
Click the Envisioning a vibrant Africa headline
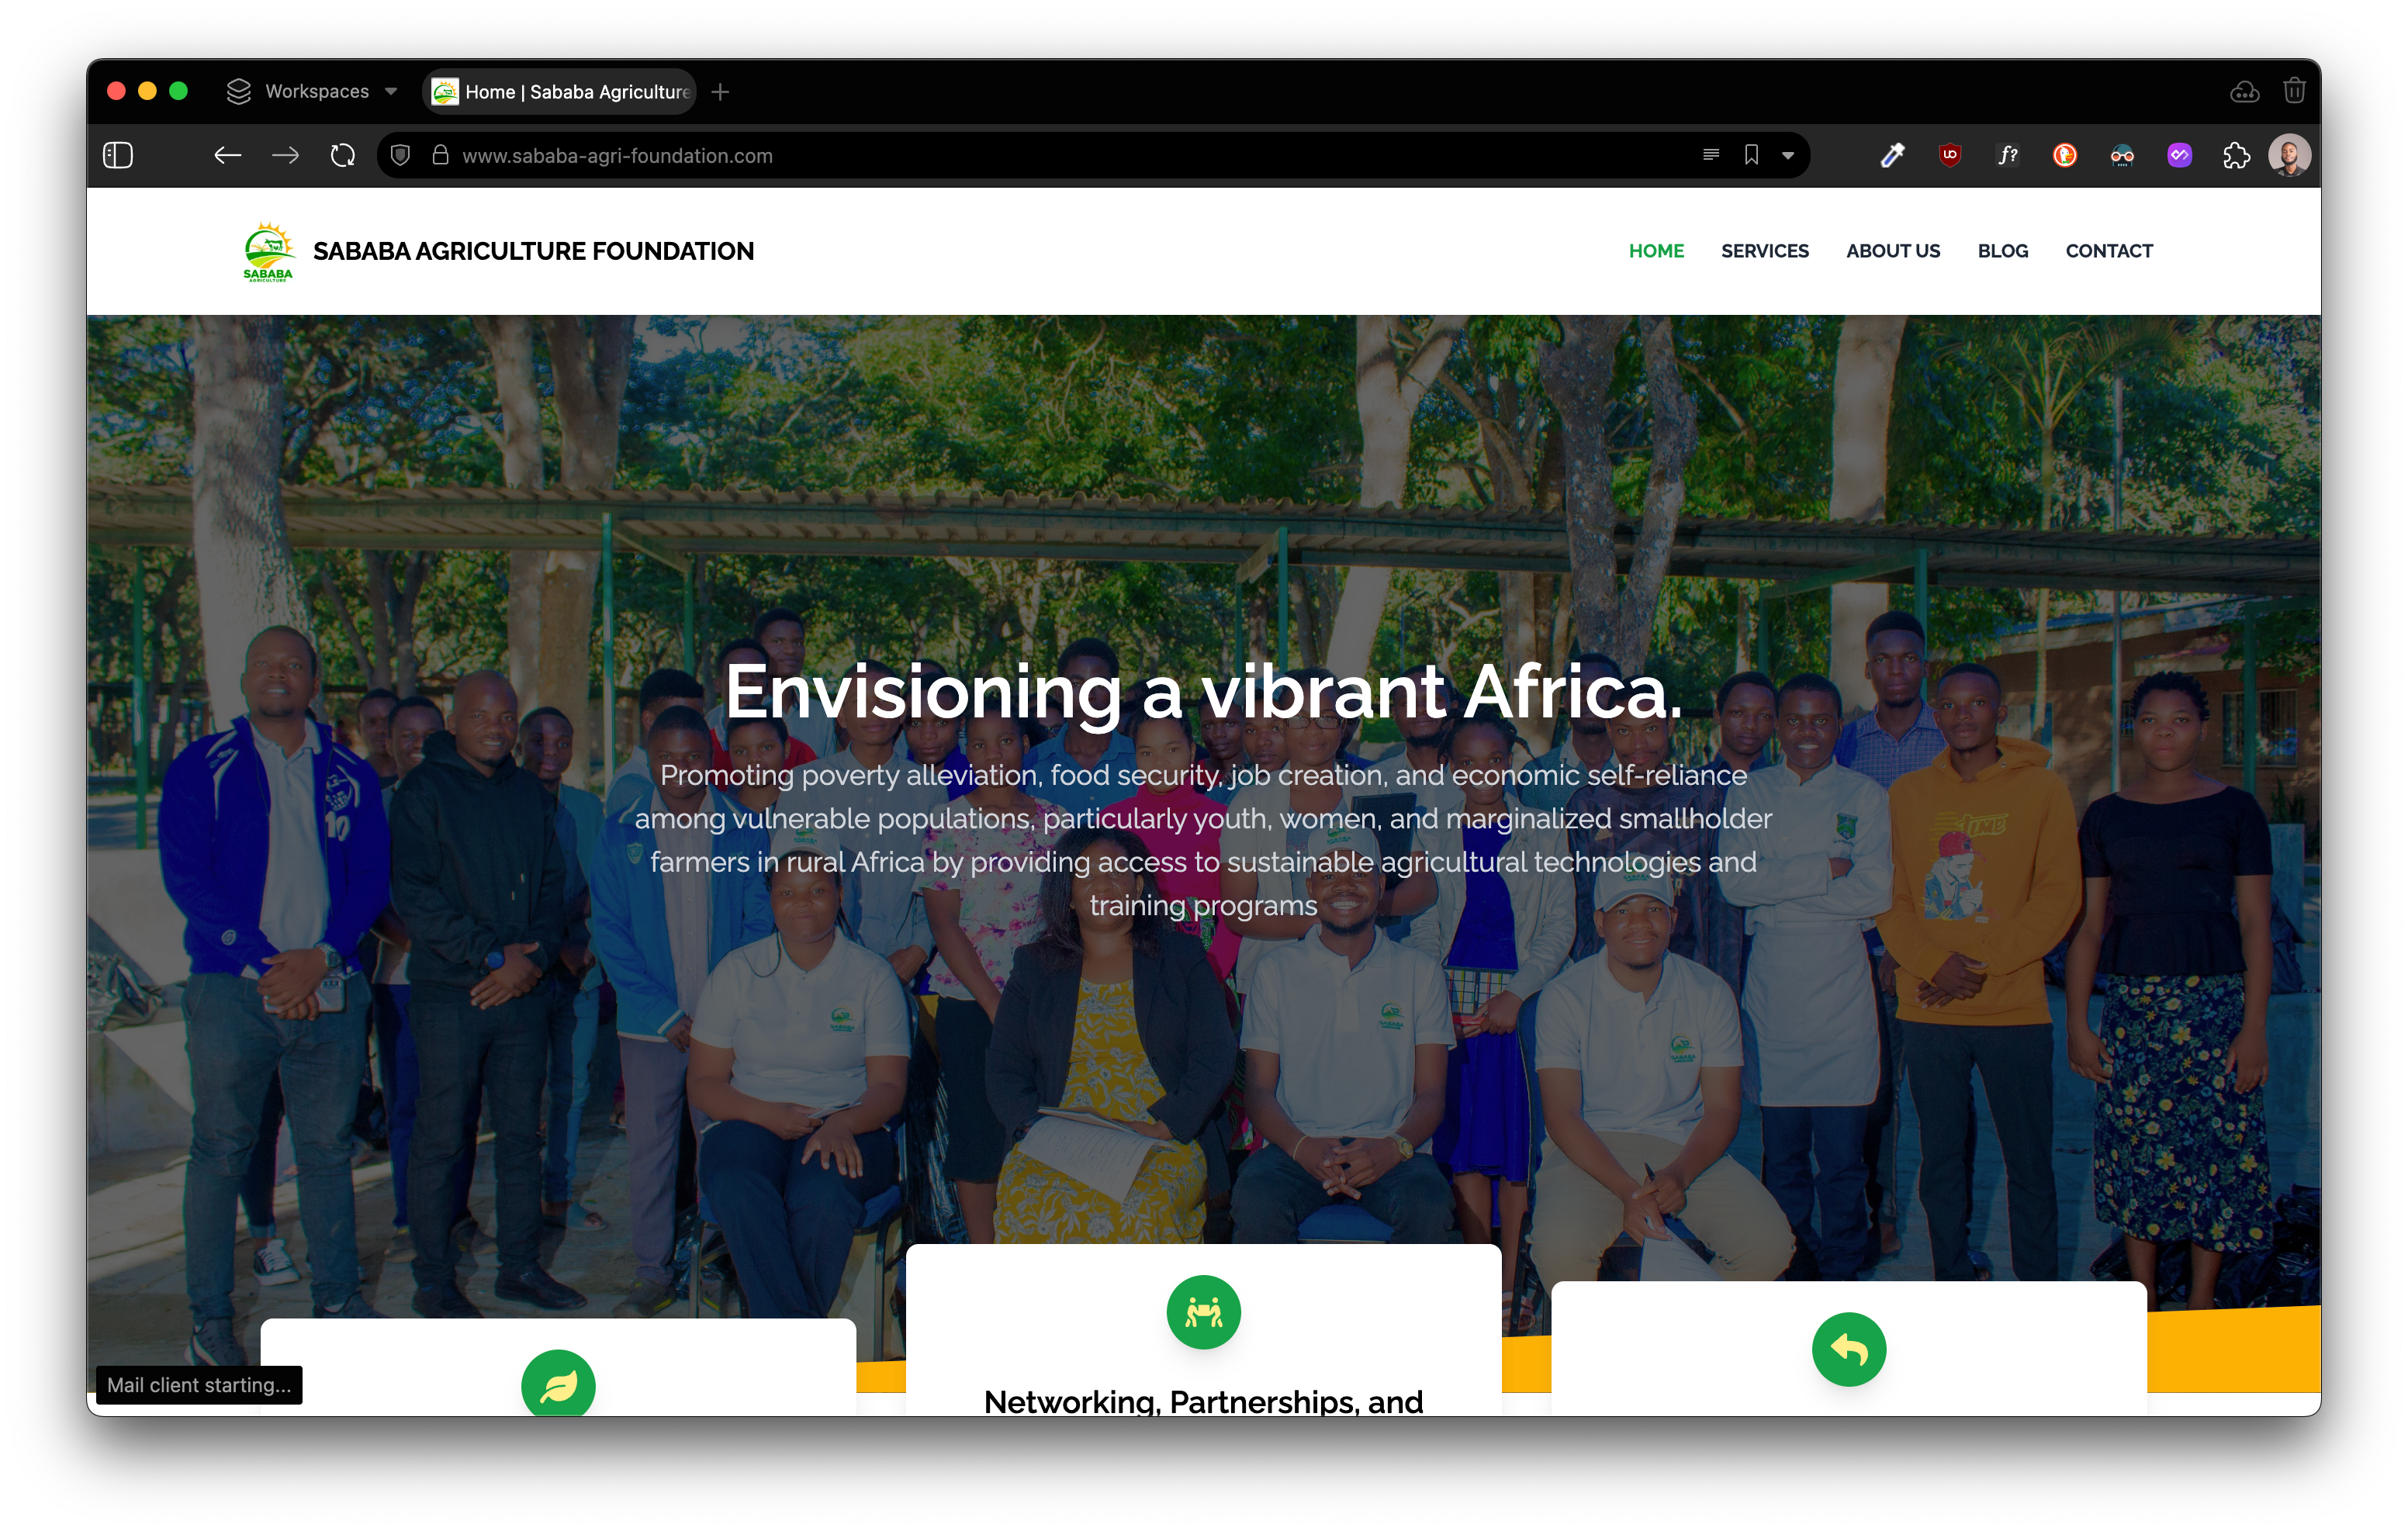point(1203,691)
